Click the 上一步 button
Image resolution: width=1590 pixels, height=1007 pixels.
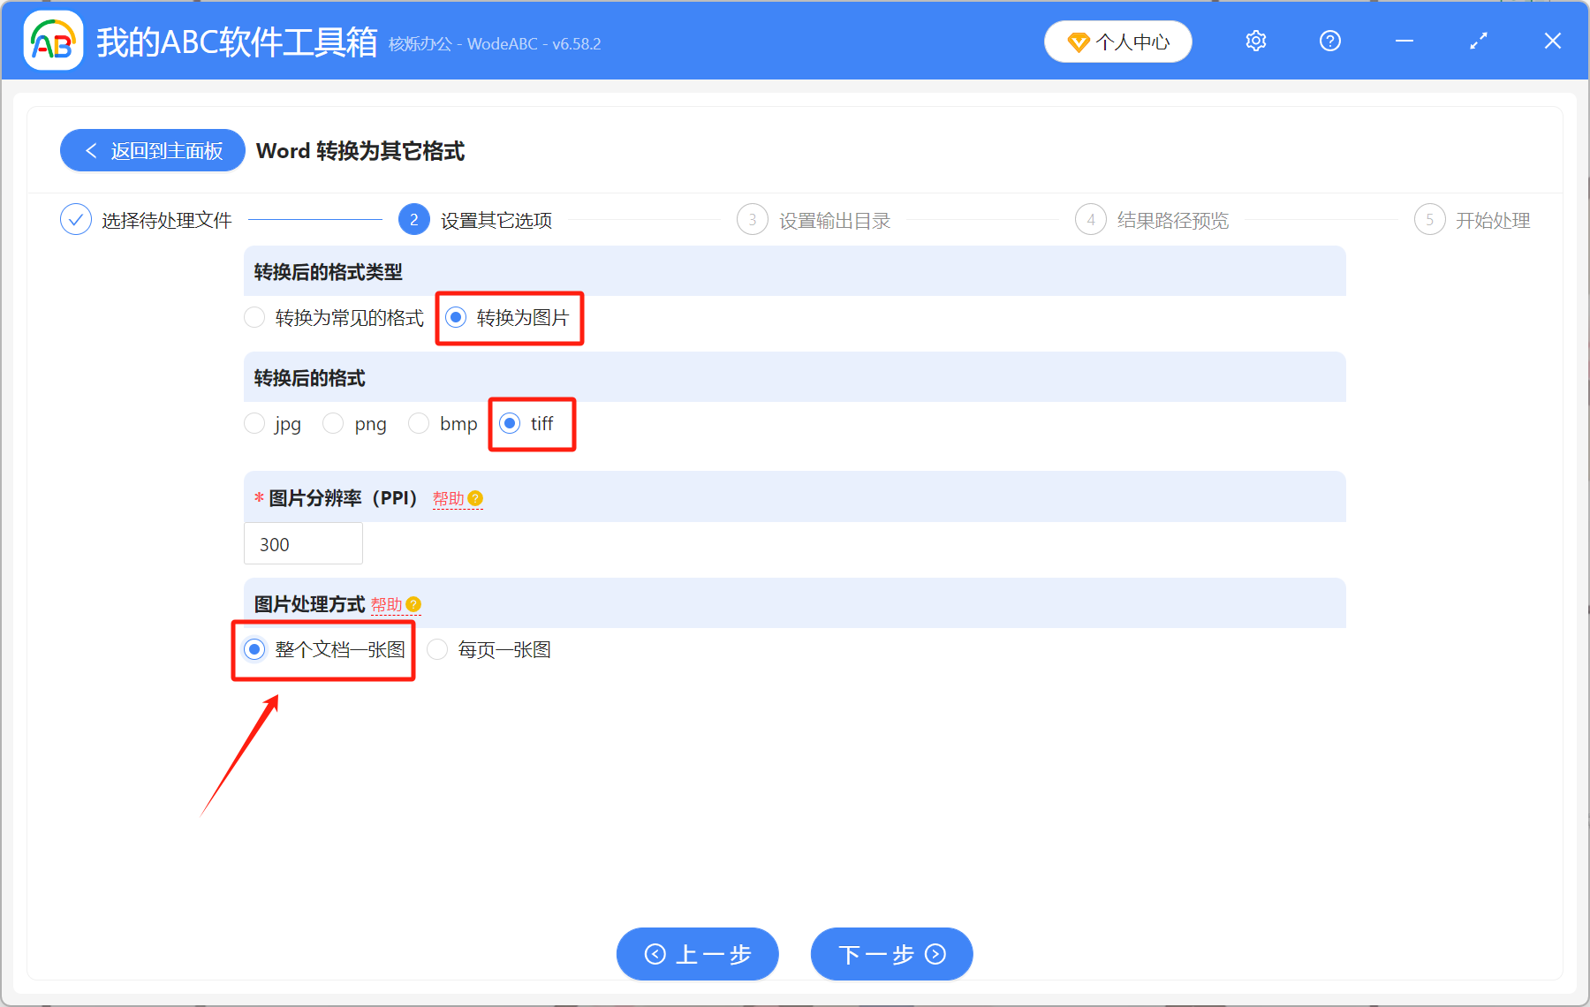pos(697,954)
